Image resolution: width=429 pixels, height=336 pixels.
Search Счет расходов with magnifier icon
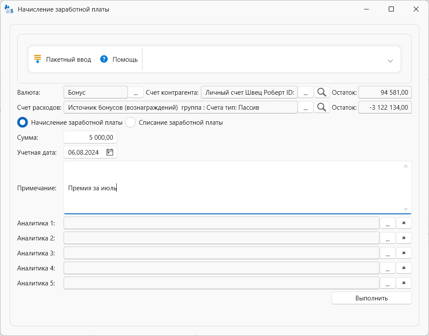321,108
